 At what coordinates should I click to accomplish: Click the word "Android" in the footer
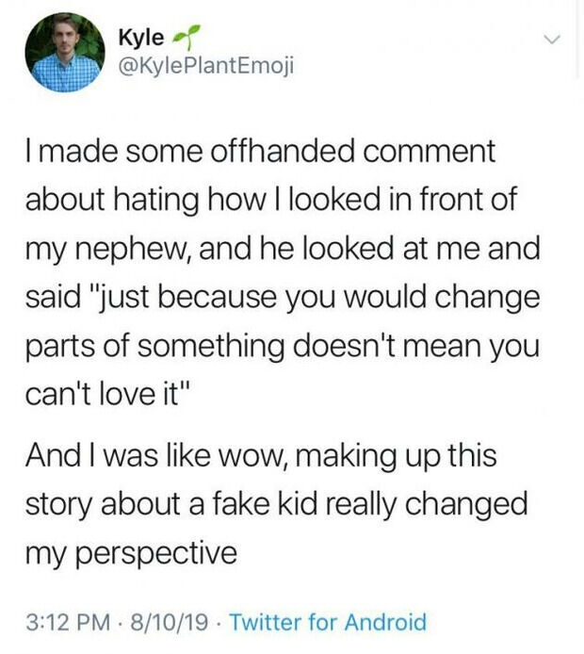386,622
